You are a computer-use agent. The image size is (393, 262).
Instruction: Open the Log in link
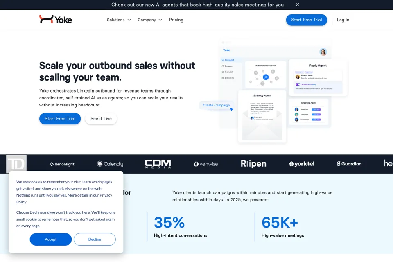[x=343, y=20]
